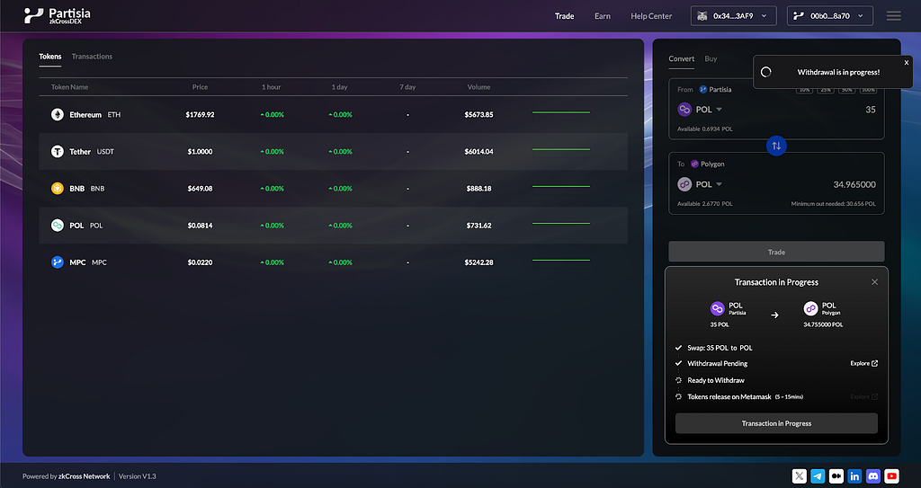The height and width of the screenshot is (488, 921).
Task: Click the Available 2.6770 POL text
Action: pyautogui.click(x=705, y=204)
